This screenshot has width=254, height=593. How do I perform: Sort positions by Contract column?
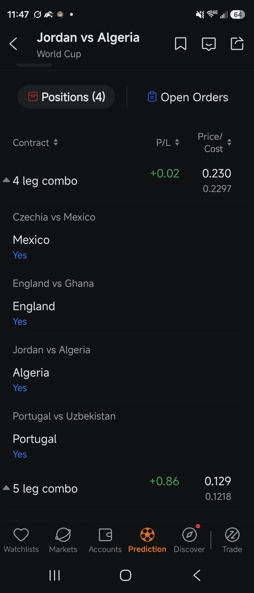[35, 142]
